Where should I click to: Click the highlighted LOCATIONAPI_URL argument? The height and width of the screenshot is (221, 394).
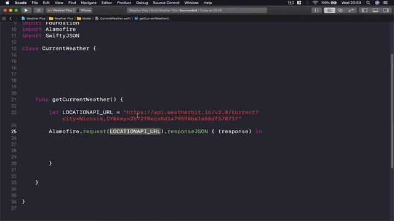pyautogui.click(x=135, y=131)
